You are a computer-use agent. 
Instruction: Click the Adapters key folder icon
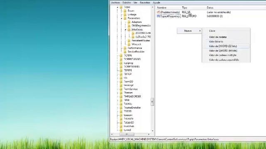coord(129,22)
